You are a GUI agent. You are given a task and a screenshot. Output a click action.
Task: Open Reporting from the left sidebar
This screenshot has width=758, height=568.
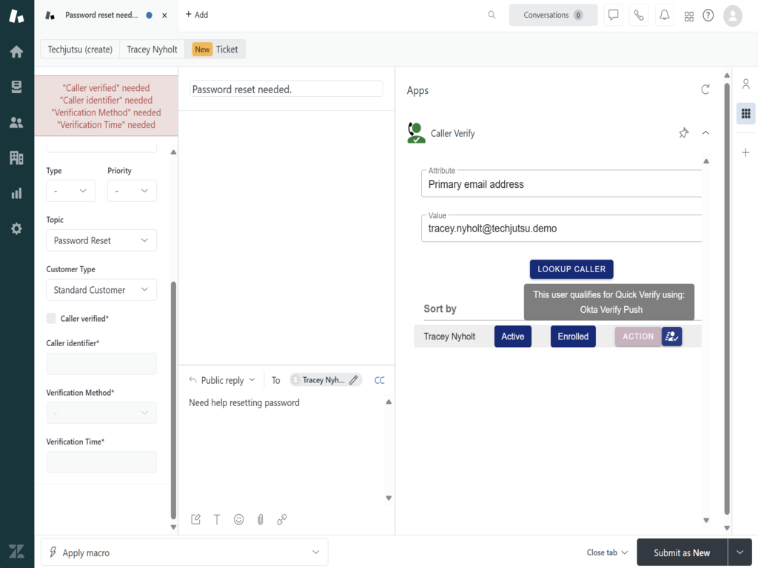coord(16,193)
